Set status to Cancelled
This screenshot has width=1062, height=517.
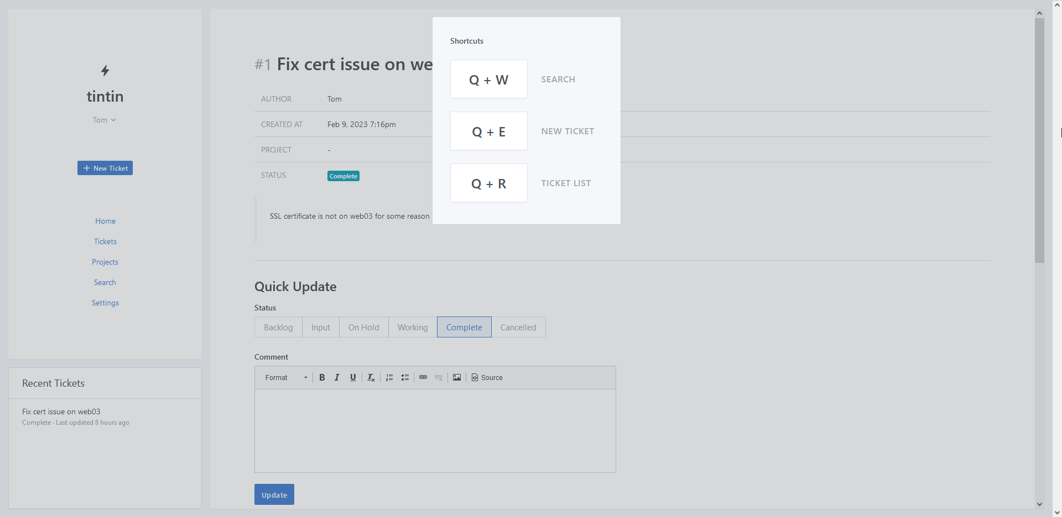coord(518,328)
